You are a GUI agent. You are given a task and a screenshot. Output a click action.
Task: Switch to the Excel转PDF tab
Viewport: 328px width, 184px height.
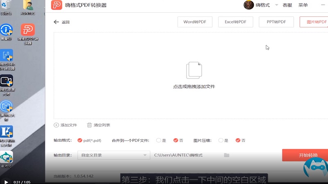point(235,22)
